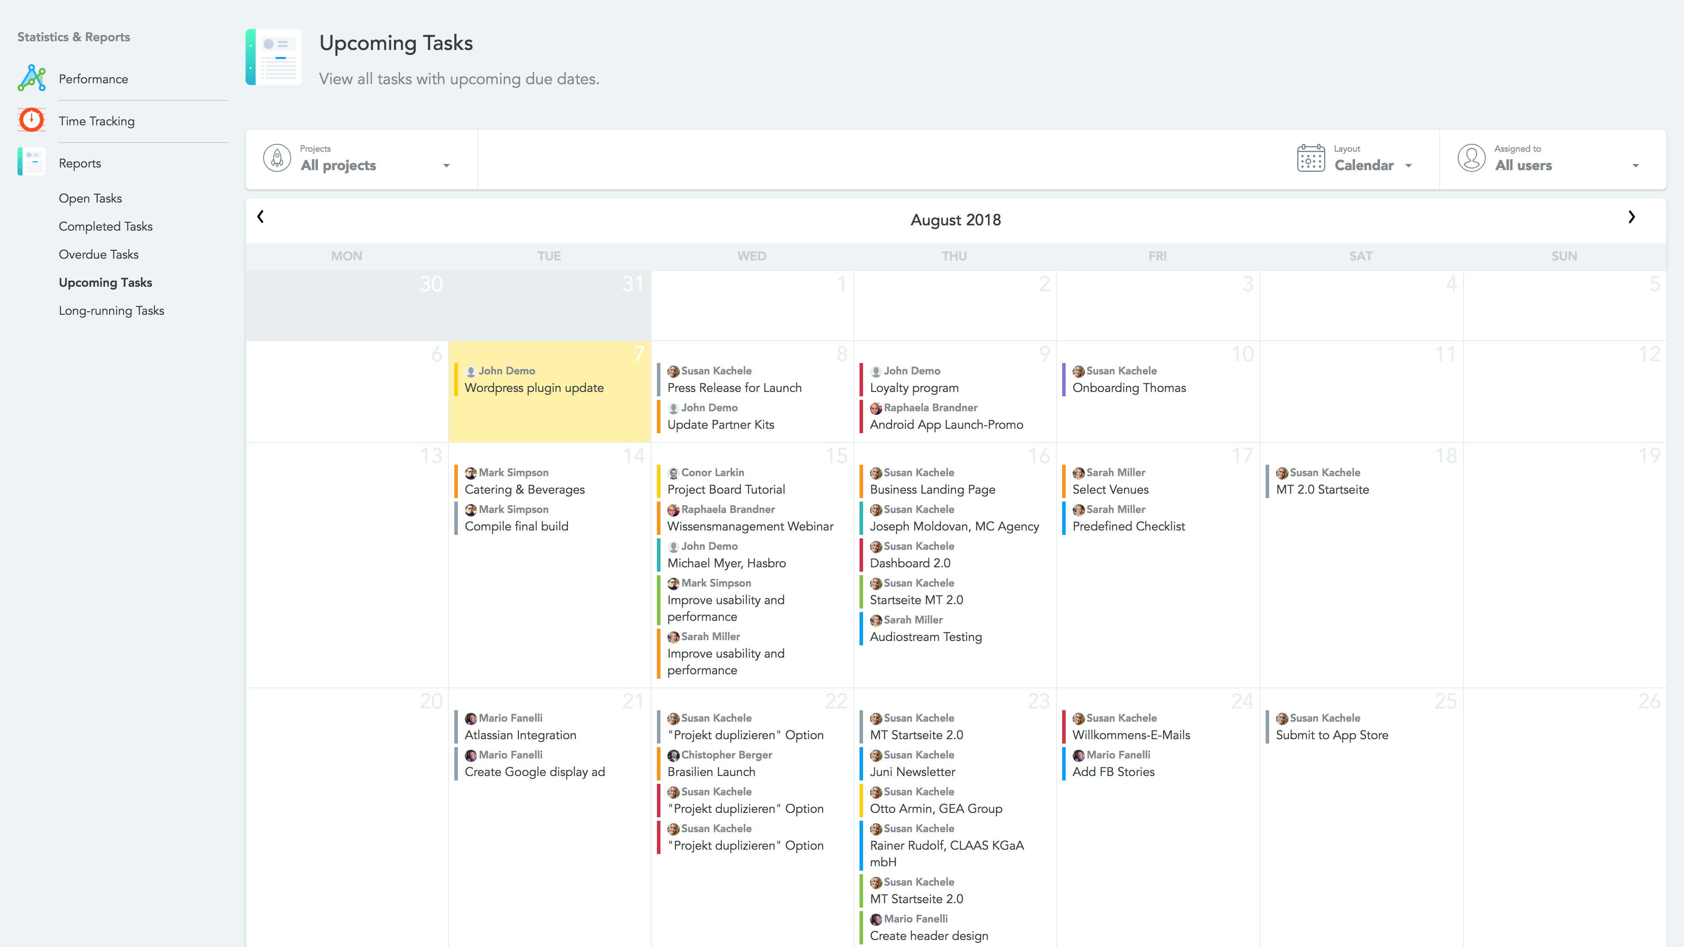The image size is (1684, 947).
Task: Select Open Tasks from sidebar menu
Action: (90, 198)
